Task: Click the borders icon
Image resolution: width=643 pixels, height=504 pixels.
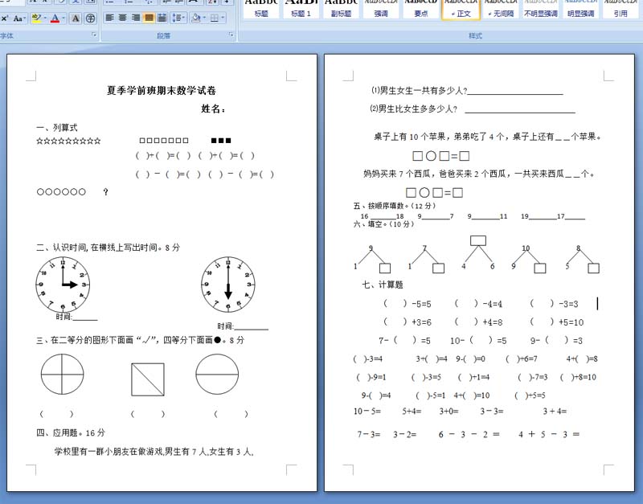Action: tap(214, 18)
